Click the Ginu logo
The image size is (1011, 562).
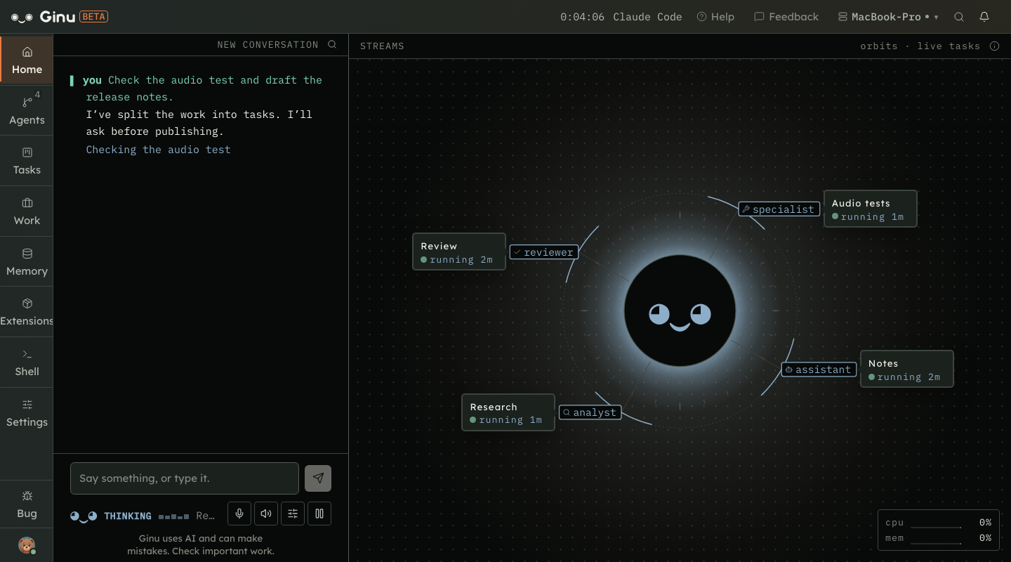click(x=42, y=17)
